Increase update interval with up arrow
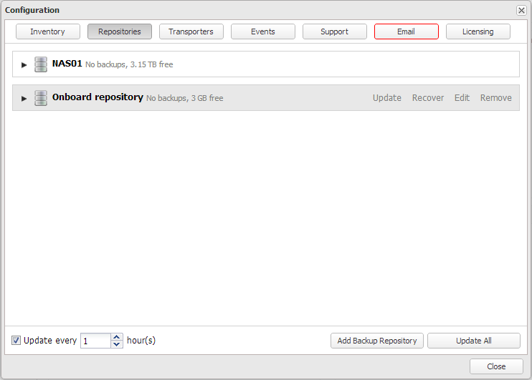The image size is (532, 380). 117,337
